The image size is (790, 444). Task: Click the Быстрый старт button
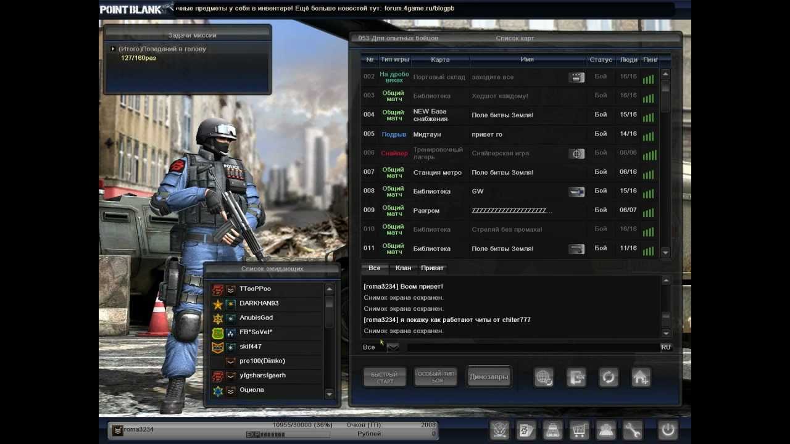click(385, 377)
